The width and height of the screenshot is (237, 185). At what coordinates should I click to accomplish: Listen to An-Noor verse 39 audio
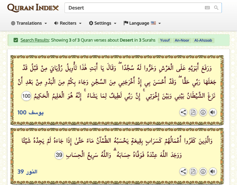coord(213,172)
